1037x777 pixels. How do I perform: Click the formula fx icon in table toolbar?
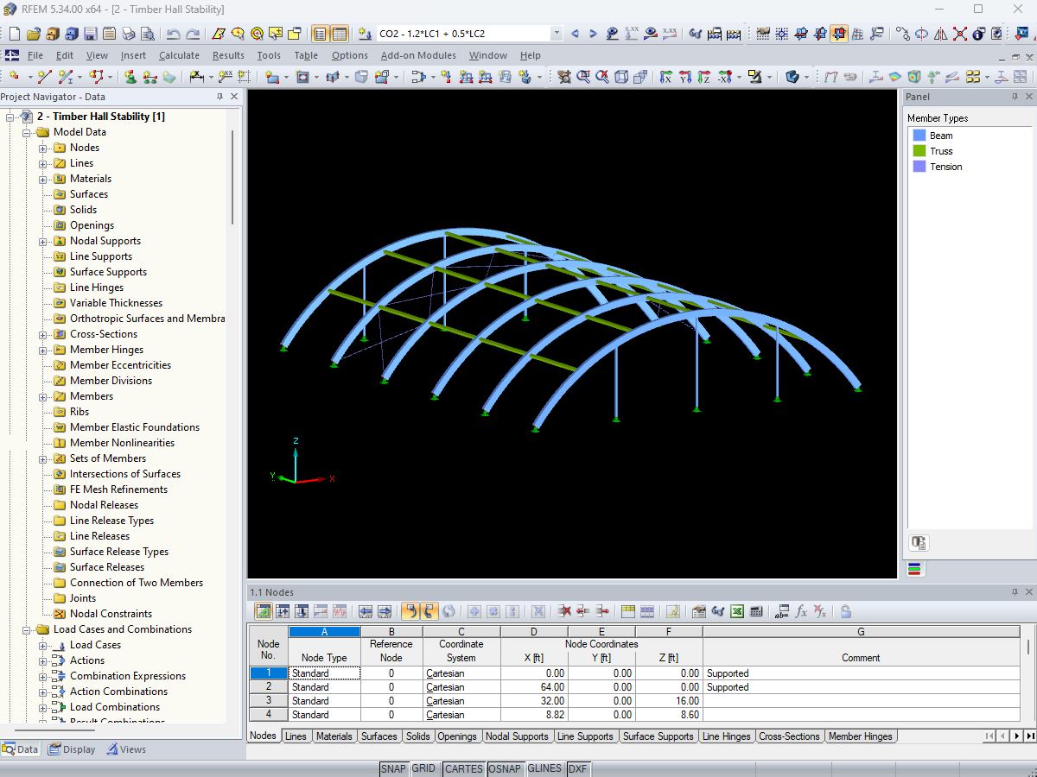tap(801, 611)
